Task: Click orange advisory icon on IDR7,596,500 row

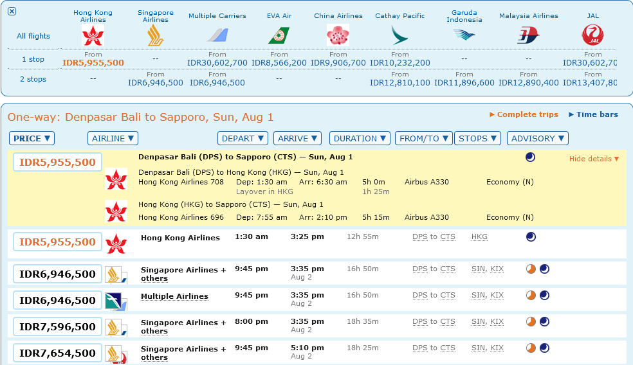Action: [x=531, y=321]
